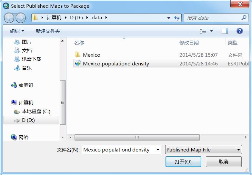Viewport: 252px width, 175px height.
Task: Click the Forward navigation arrow
Action: [21, 18]
